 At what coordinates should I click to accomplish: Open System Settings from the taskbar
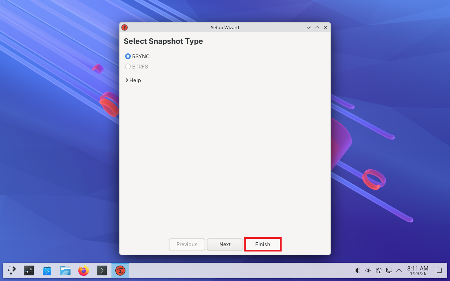pos(29,270)
